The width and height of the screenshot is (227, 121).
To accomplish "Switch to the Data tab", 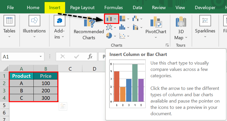I will (137, 8).
